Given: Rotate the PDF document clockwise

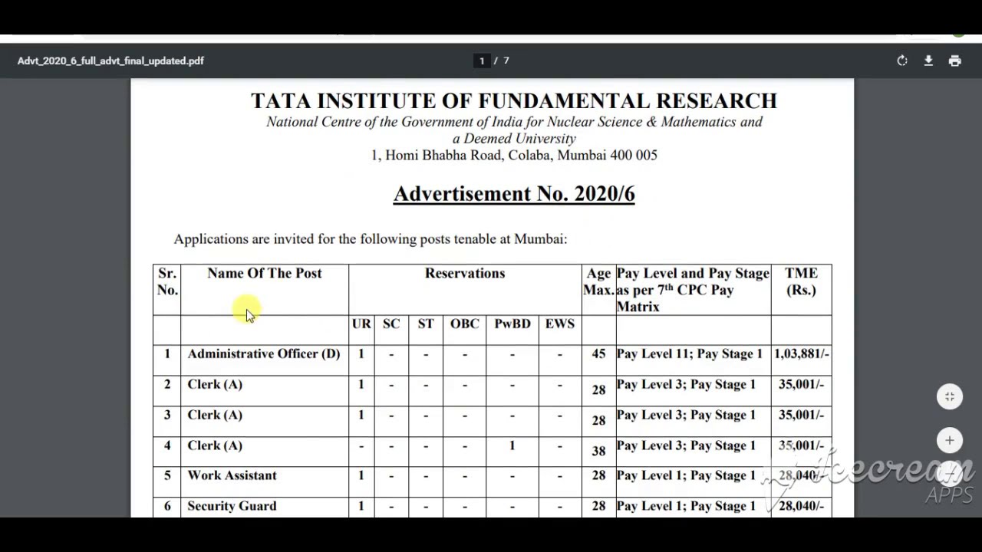Looking at the screenshot, I should click(x=902, y=61).
